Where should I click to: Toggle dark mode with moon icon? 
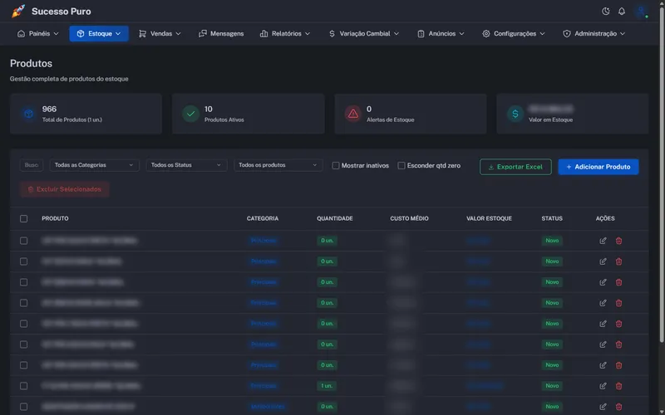tap(606, 12)
